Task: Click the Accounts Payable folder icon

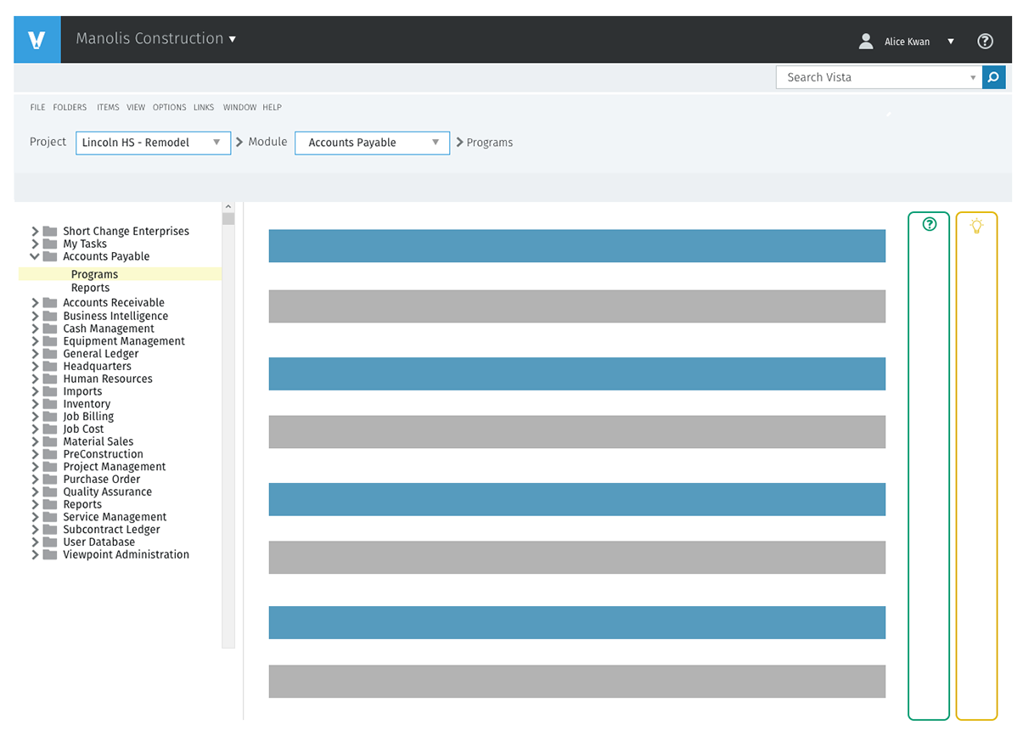Action: [x=50, y=256]
